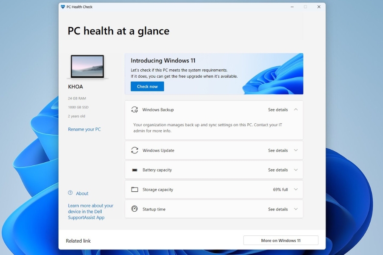Viewport: 383px width, 255px height.
Task: Click the 2 years old text
Action: pyautogui.click(x=77, y=116)
